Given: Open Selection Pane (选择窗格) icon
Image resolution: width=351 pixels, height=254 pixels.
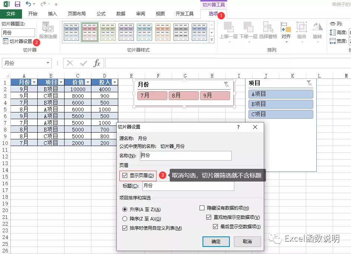Looking at the screenshot, I should [x=268, y=27].
